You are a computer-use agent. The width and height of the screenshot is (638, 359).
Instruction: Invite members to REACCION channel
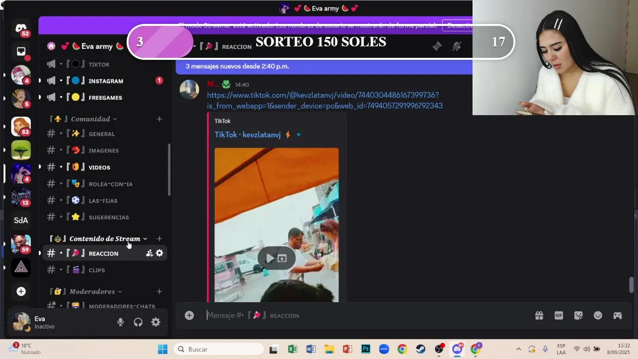tap(150, 253)
